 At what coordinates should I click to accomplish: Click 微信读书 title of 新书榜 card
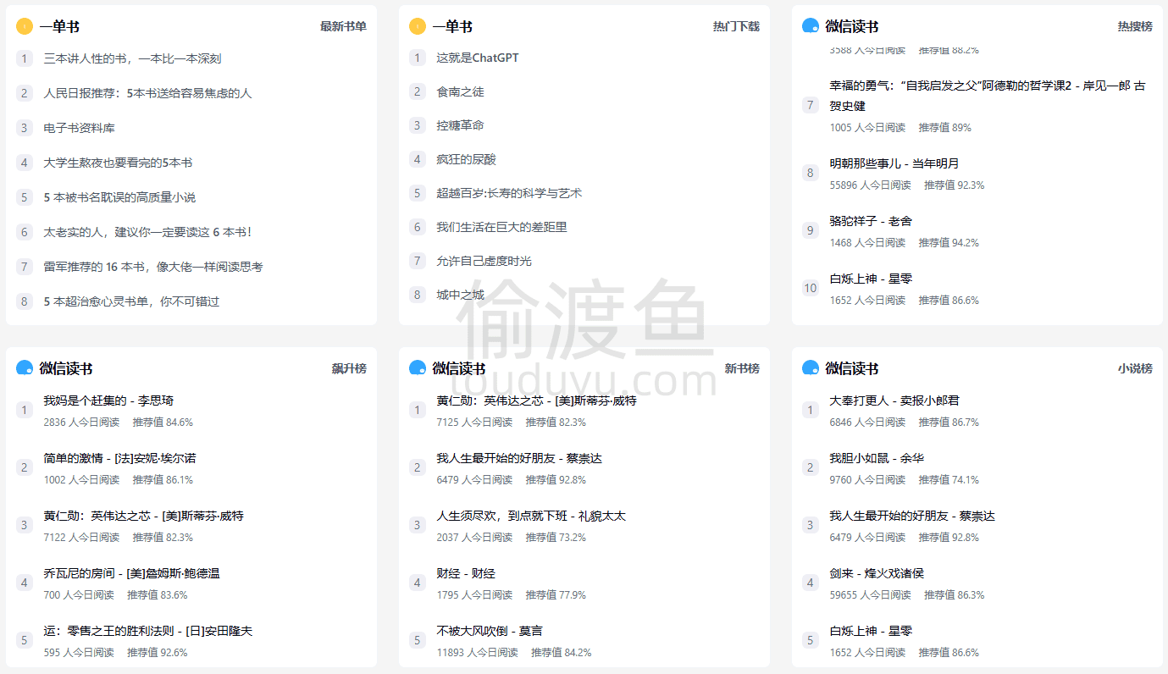[x=459, y=368]
